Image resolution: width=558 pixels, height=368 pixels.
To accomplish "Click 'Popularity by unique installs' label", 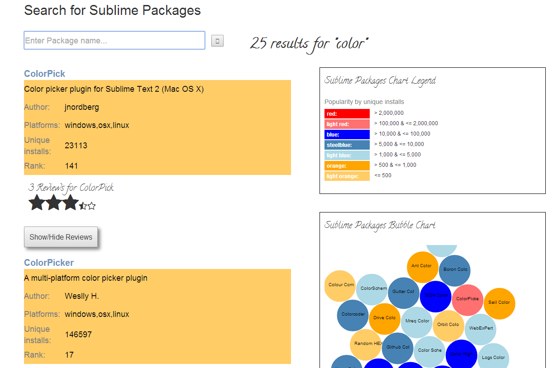I will pos(364,102).
